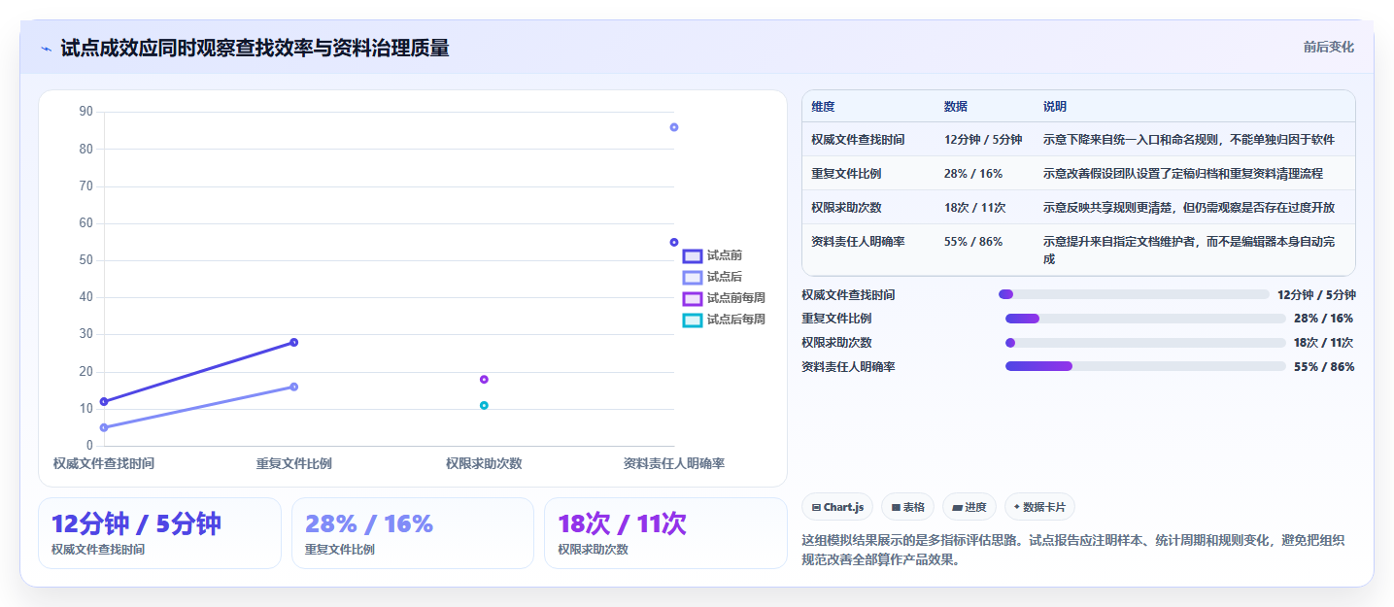
Task: Click the 18次 / 11次 stat card
Action: click(665, 533)
